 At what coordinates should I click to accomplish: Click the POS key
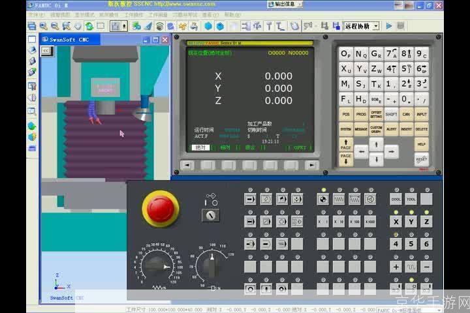(x=346, y=114)
